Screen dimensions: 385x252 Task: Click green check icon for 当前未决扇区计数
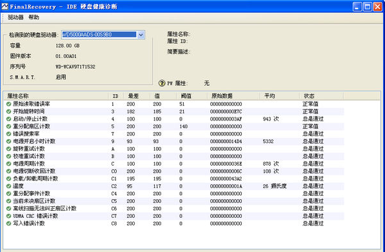8,201
